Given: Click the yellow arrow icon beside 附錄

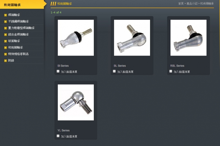Looking at the screenshot, I should click(x=5, y=61).
